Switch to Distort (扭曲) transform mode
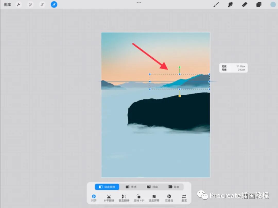 pos(152,187)
